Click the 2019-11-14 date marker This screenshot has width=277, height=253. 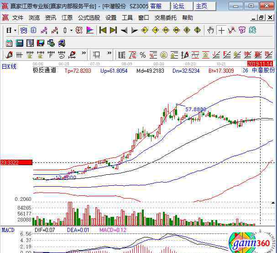click(260, 64)
